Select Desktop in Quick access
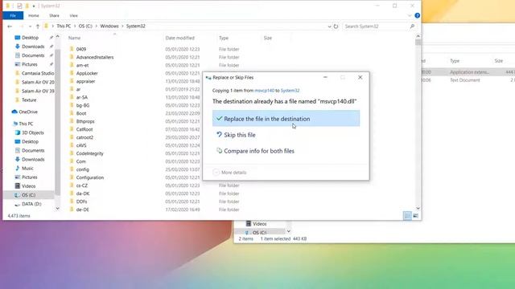Image resolution: width=515 pixels, height=289 pixels. (30, 38)
